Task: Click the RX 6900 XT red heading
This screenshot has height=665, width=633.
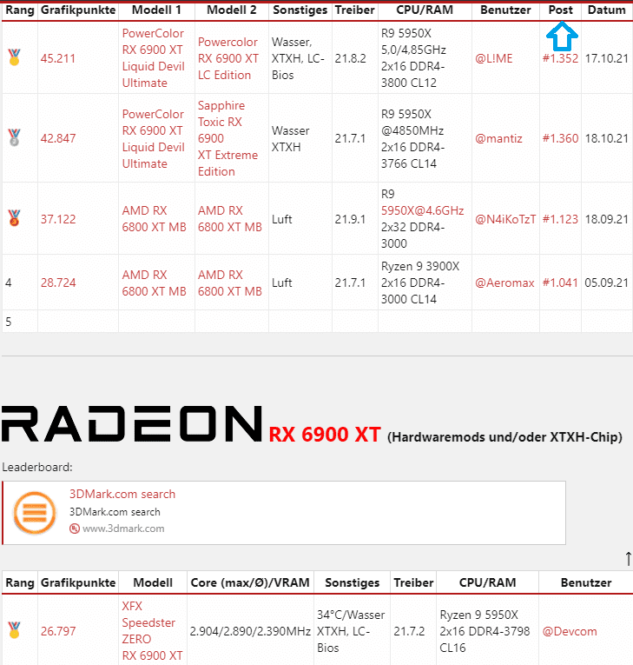Action: (325, 435)
